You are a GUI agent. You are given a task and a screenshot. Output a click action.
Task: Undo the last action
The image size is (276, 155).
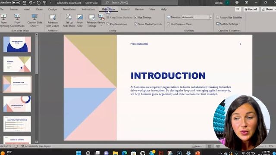point(30,3)
